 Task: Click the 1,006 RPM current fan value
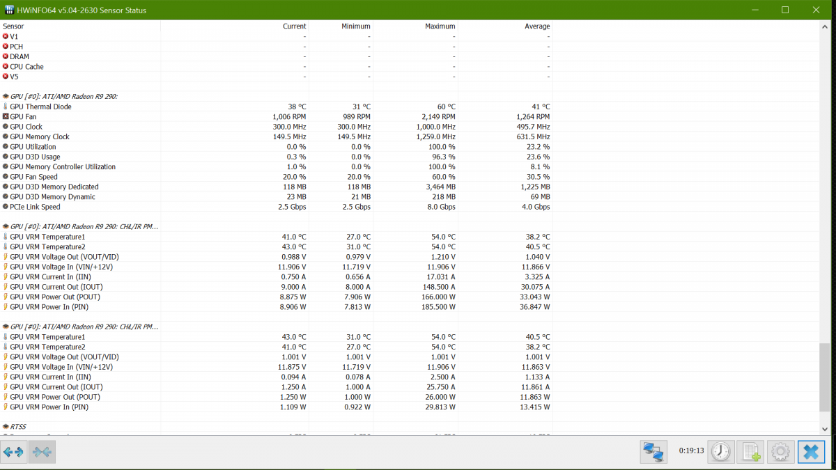click(x=289, y=117)
